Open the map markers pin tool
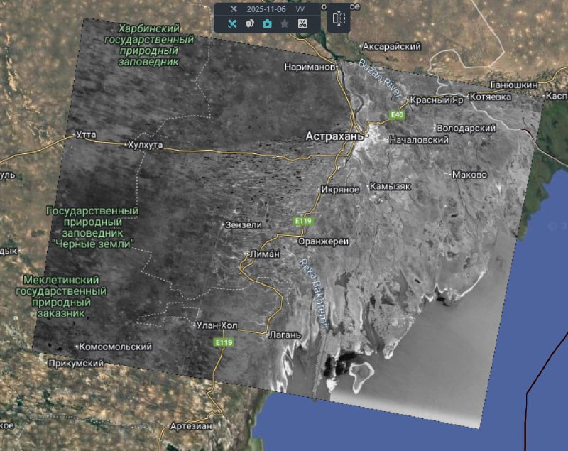Viewport: 568px width, 451px height. click(x=249, y=23)
